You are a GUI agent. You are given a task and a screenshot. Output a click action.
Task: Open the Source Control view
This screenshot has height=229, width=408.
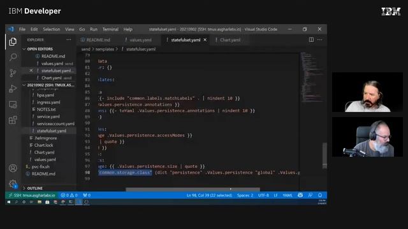pos(13,73)
